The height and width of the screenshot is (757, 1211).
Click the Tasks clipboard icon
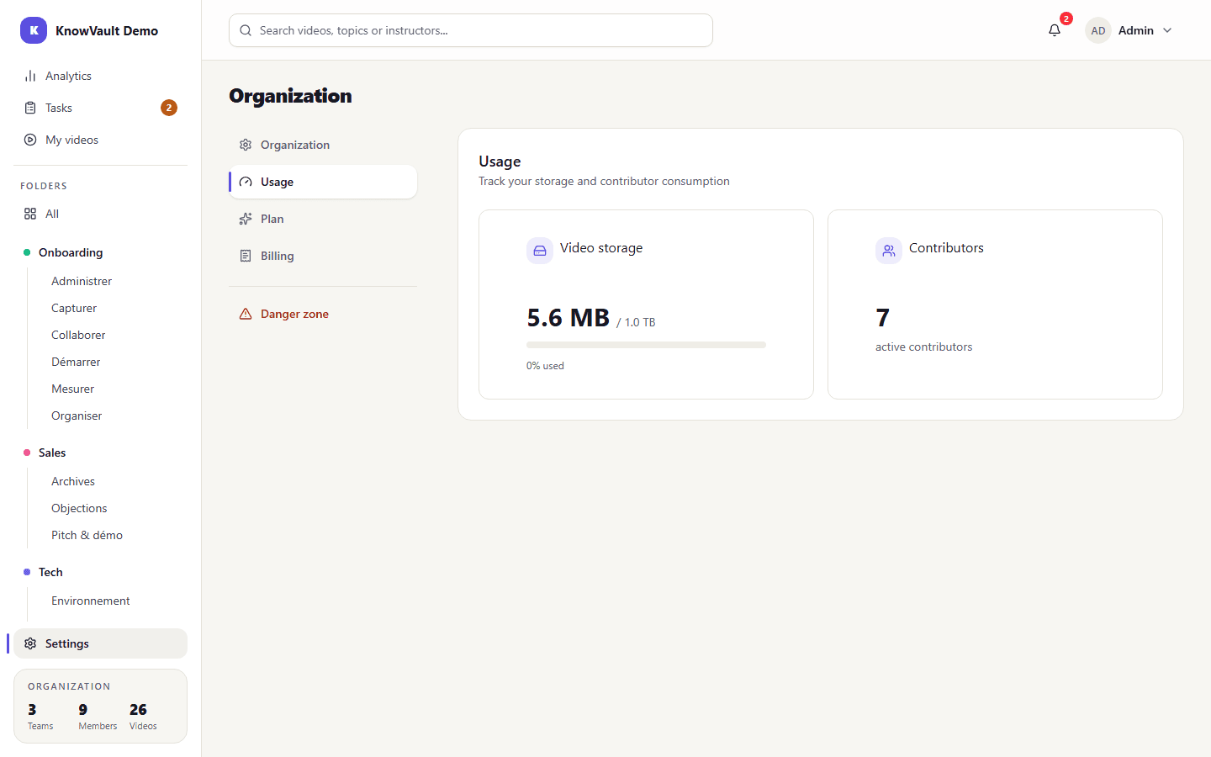coord(30,108)
